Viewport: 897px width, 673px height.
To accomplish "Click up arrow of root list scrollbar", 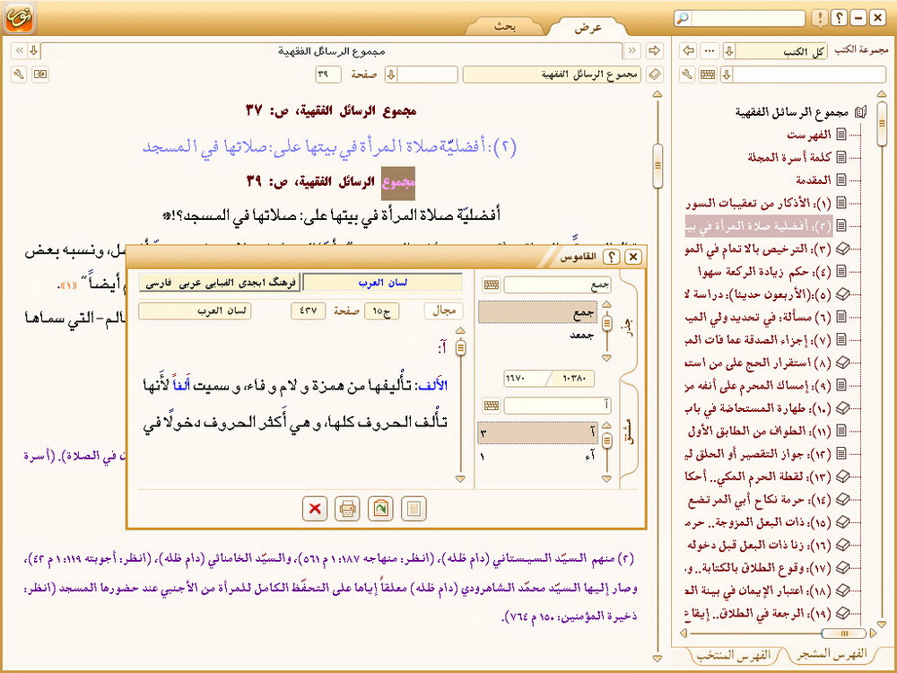I will 607,304.
